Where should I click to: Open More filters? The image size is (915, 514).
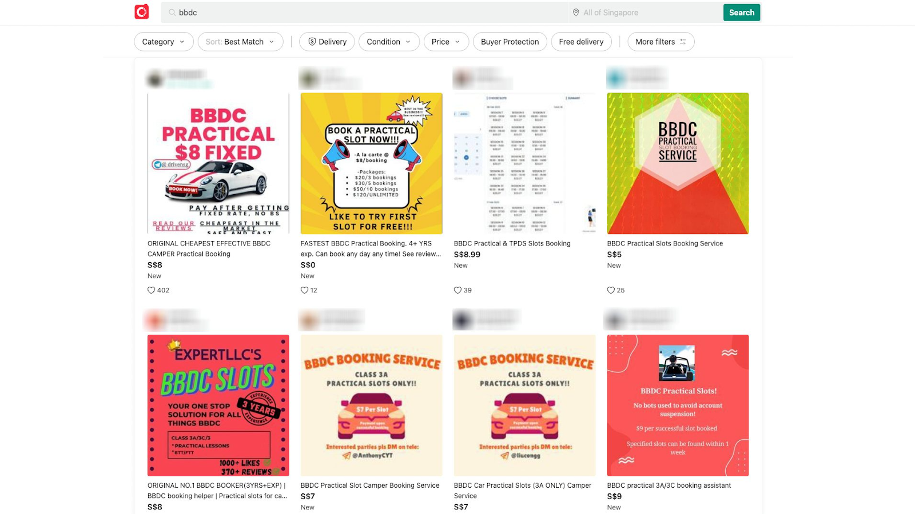pos(661,42)
